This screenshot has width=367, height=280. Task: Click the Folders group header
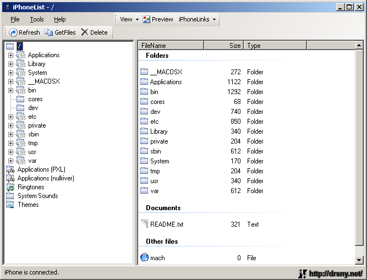click(157, 56)
